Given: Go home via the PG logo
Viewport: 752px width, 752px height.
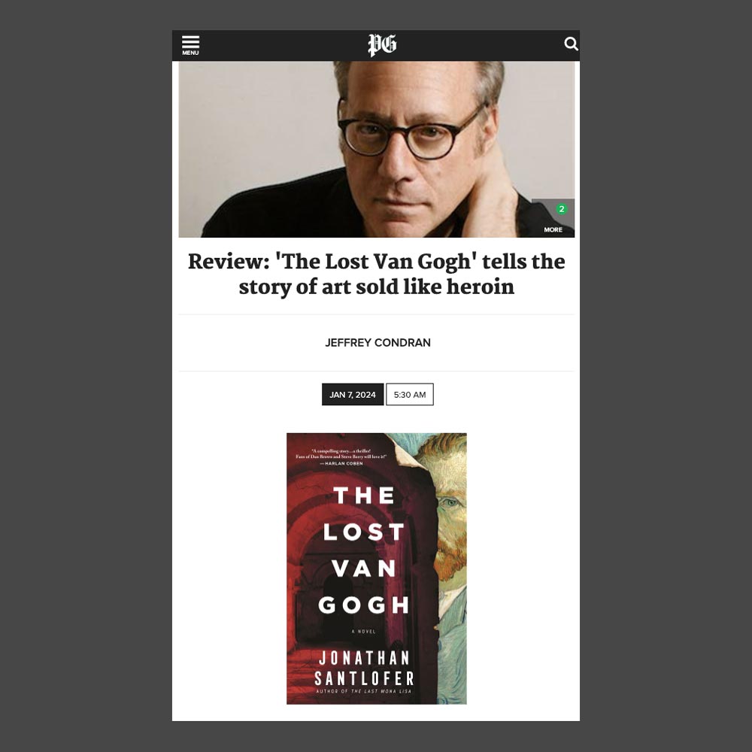Looking at the screenshot, I should pos(382,45).
